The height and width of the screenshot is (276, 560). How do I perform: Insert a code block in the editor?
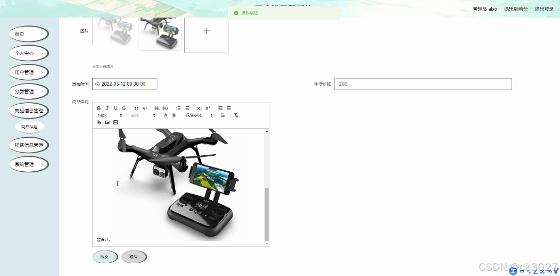(145, 108)
